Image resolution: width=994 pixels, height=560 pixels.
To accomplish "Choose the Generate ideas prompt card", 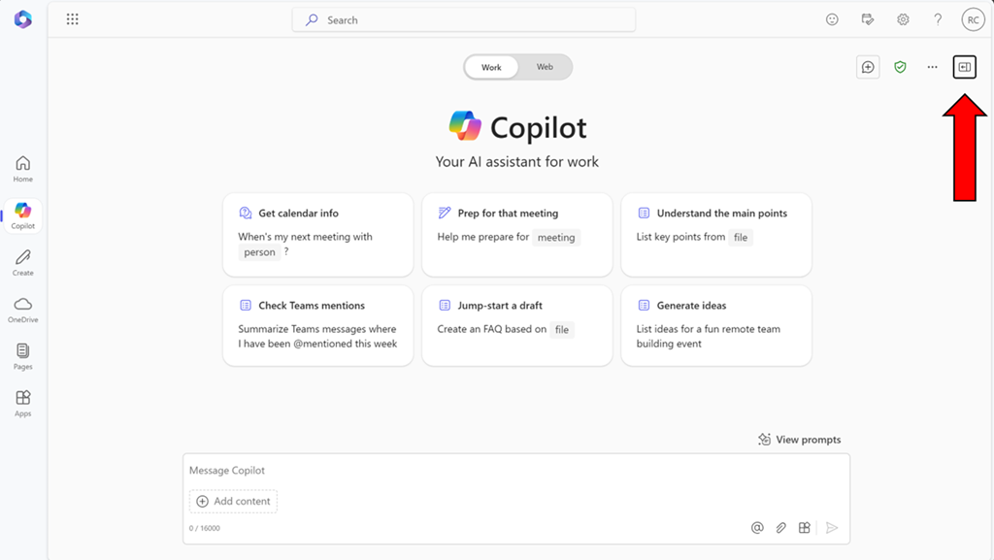I will 715,325.
